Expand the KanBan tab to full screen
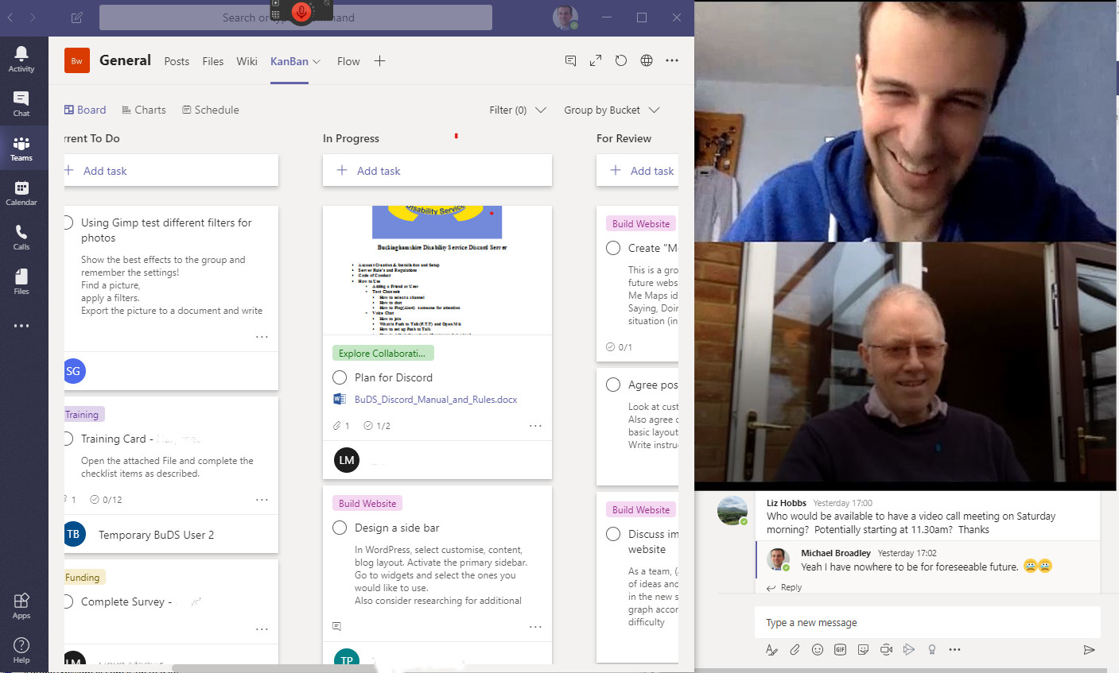The image size is (1119, 673). click(596, 60)
